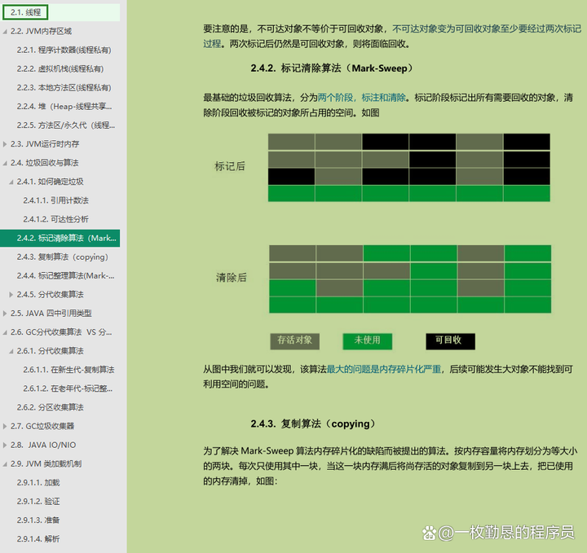Click heading 2.4.2. 标记清除算法 (Mark-Sweep)
The image size is (587, 553).
[331, 68]
